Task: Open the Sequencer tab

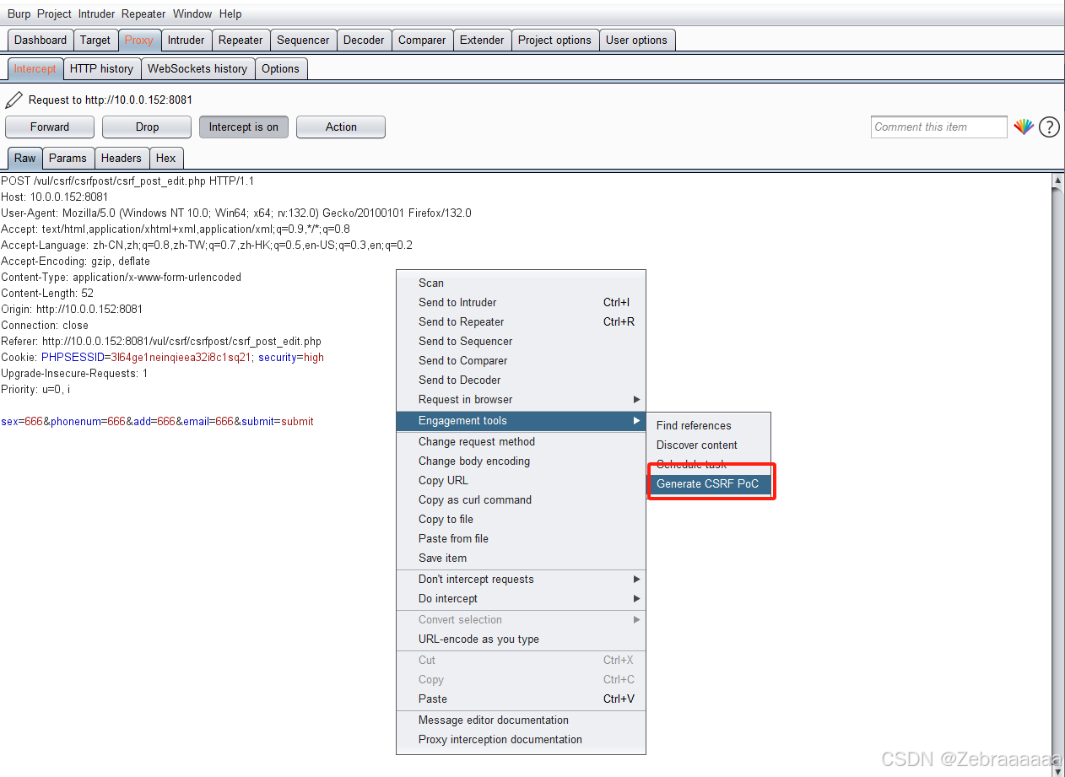Action: 303,40
